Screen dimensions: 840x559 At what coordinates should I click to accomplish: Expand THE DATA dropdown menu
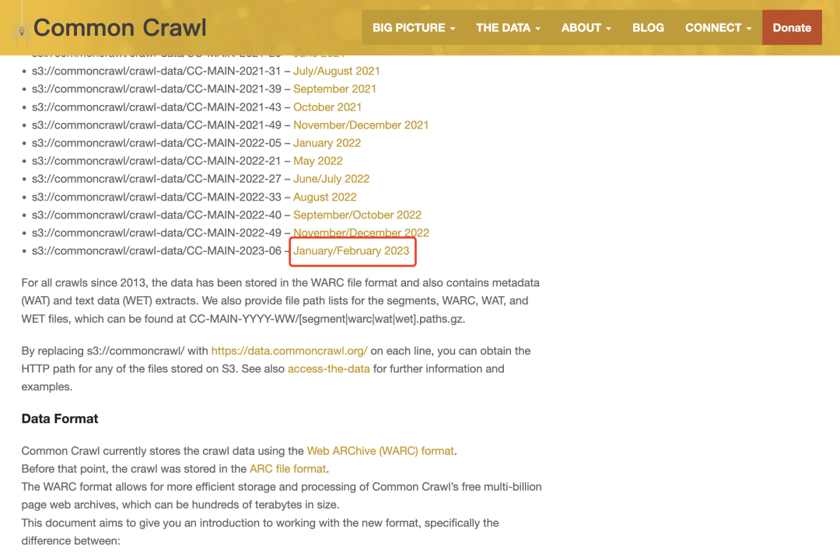[508, 28]
